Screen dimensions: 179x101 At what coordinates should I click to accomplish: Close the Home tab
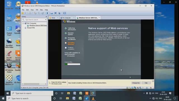(58, 18)
